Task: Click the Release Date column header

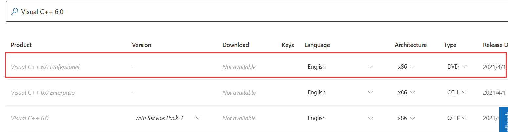Action: [x=495, y=45]
